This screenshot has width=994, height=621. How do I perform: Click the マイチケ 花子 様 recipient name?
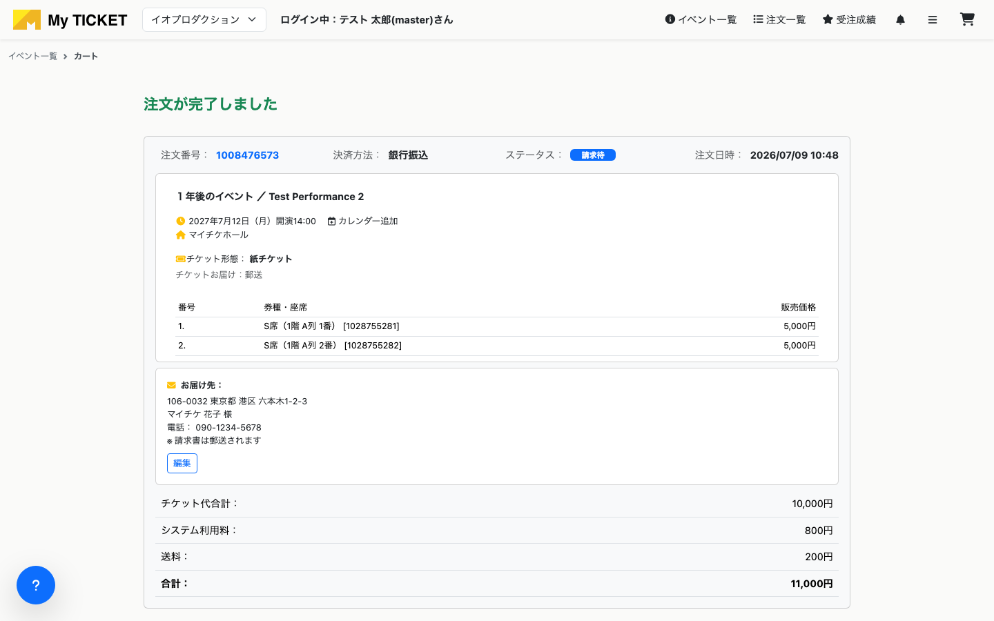[x=199, y=415]
